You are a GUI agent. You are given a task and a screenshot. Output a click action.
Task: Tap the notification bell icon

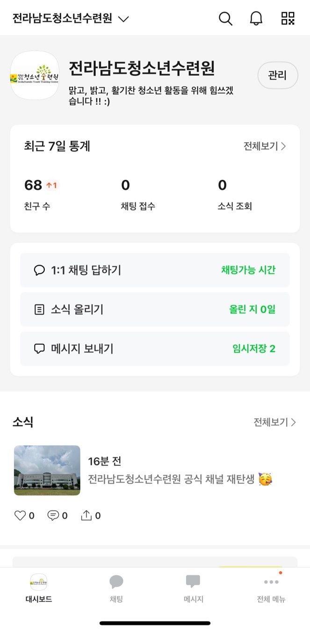pyautogui.click(x=256, y=19)
